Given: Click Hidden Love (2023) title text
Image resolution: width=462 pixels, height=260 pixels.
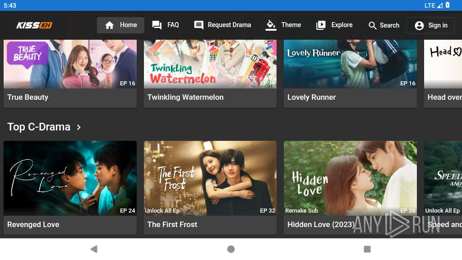Looking at the screenshot, I should [321, 225].
